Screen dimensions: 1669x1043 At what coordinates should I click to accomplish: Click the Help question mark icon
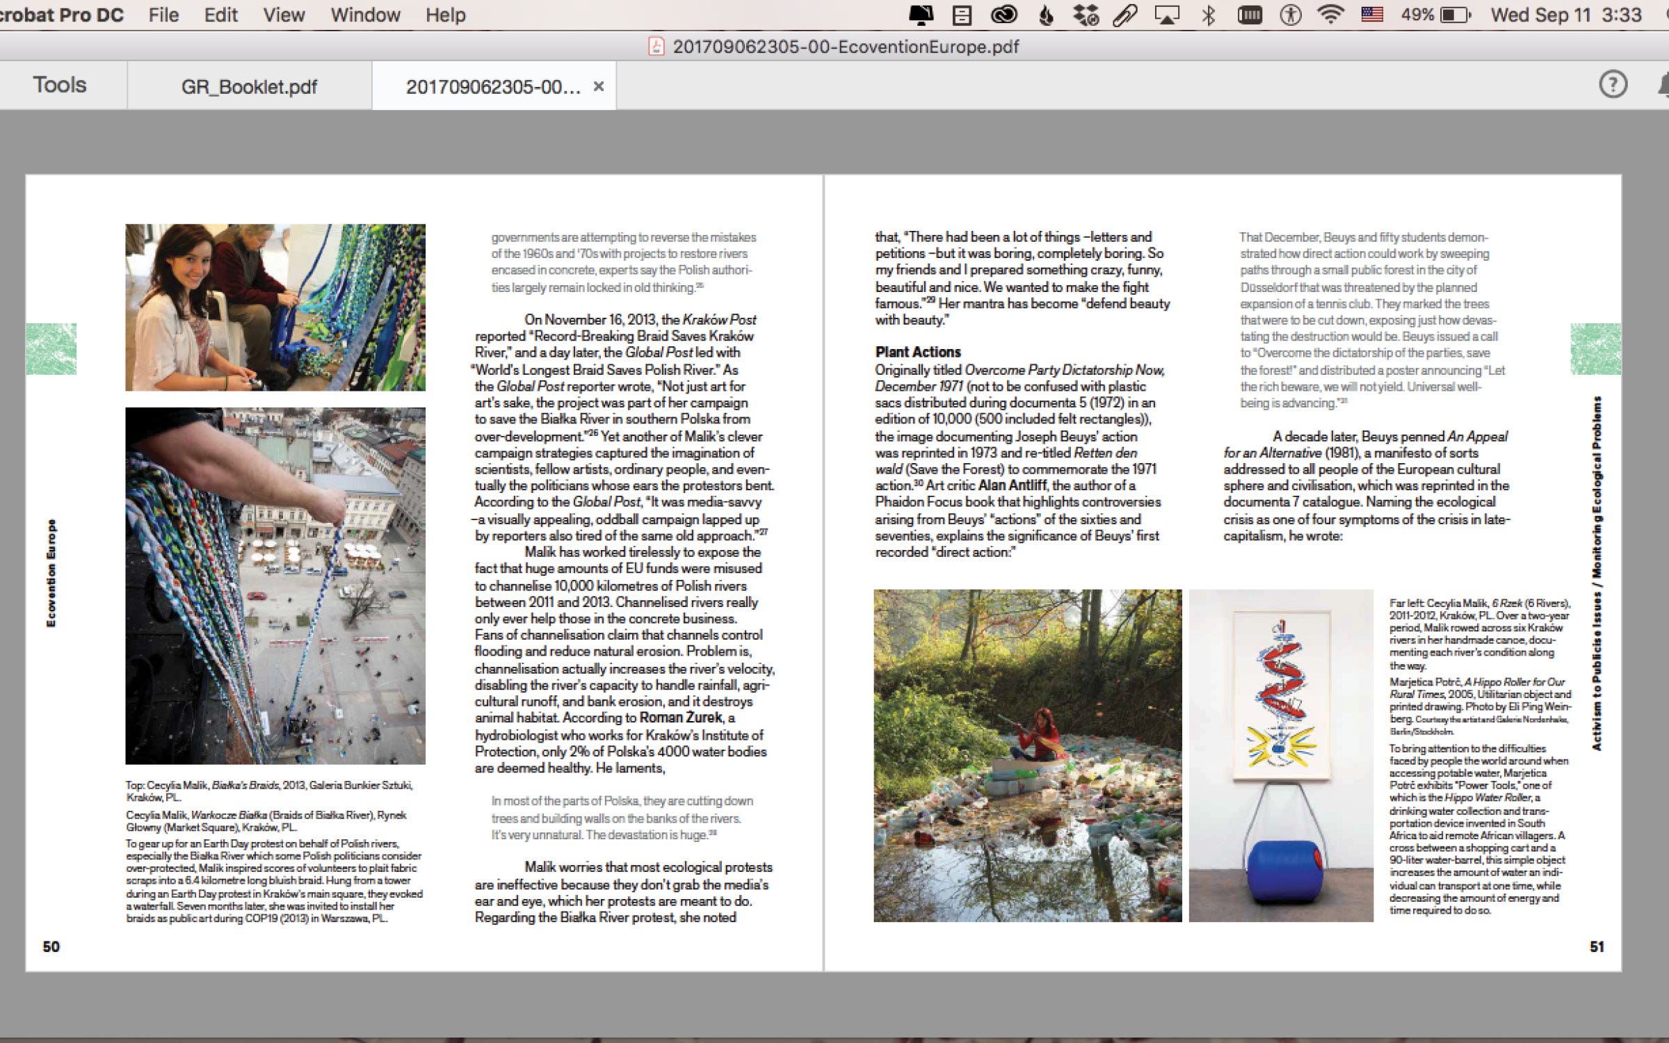(1613, 85)
